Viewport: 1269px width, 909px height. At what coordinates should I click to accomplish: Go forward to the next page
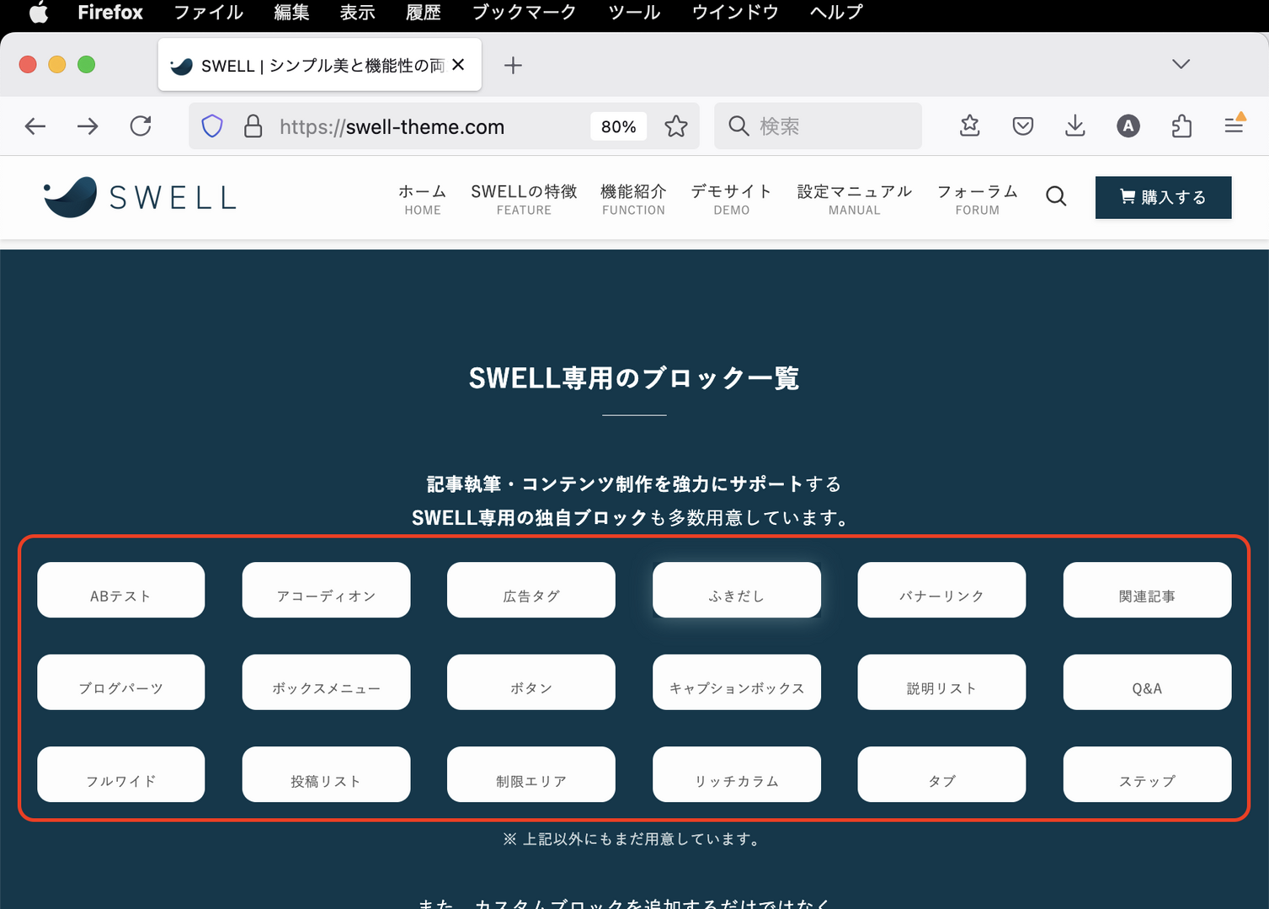(88, 126)
